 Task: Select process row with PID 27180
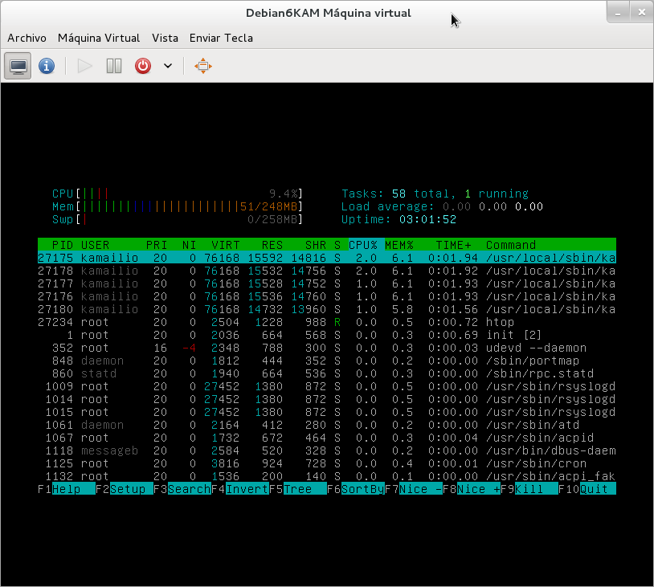326,309
